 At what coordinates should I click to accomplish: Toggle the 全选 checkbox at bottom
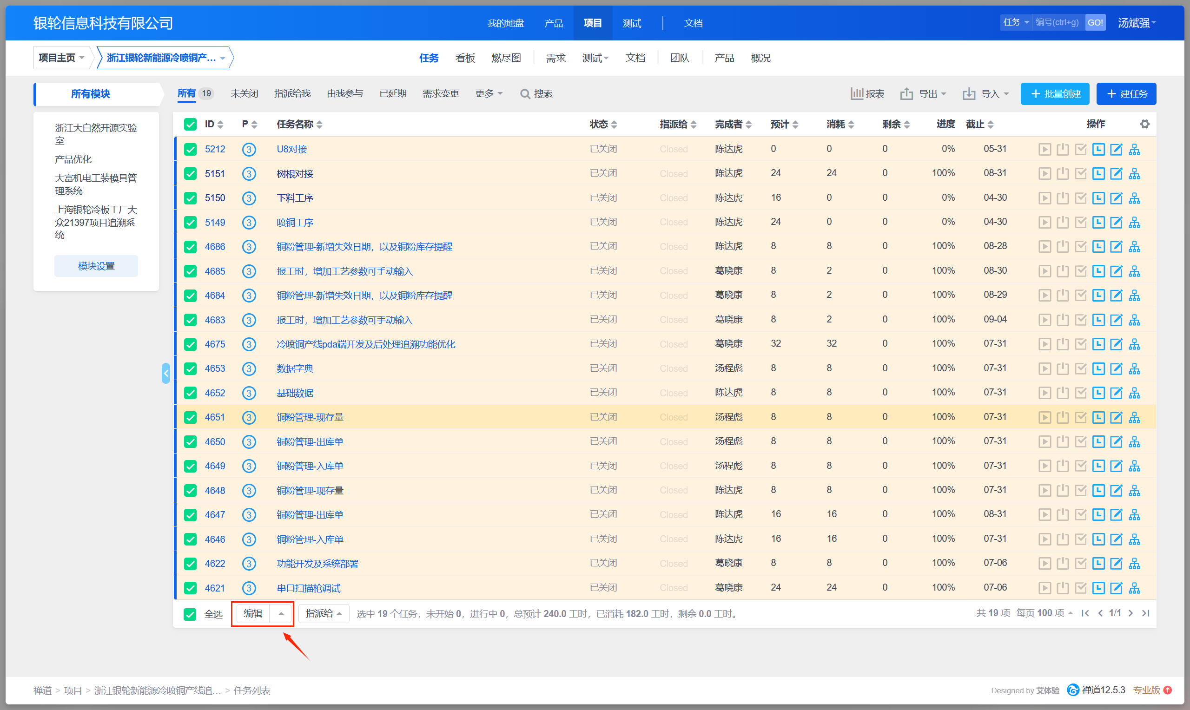(x=190, y=614)
